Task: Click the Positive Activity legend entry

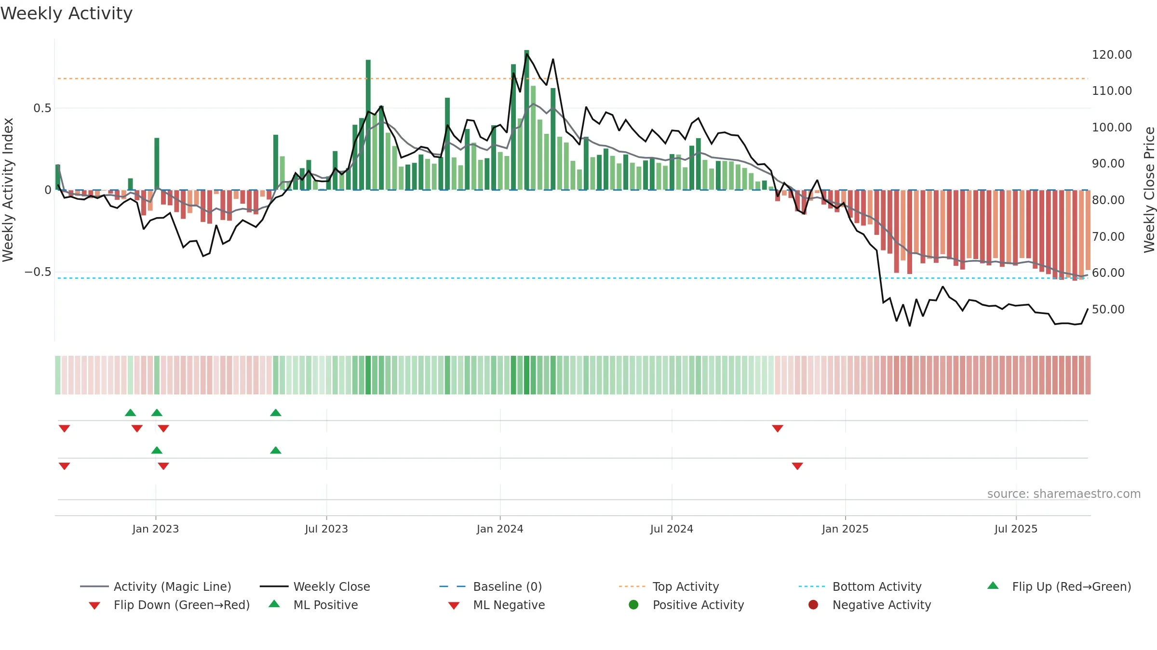Action: tap(686, 605)
